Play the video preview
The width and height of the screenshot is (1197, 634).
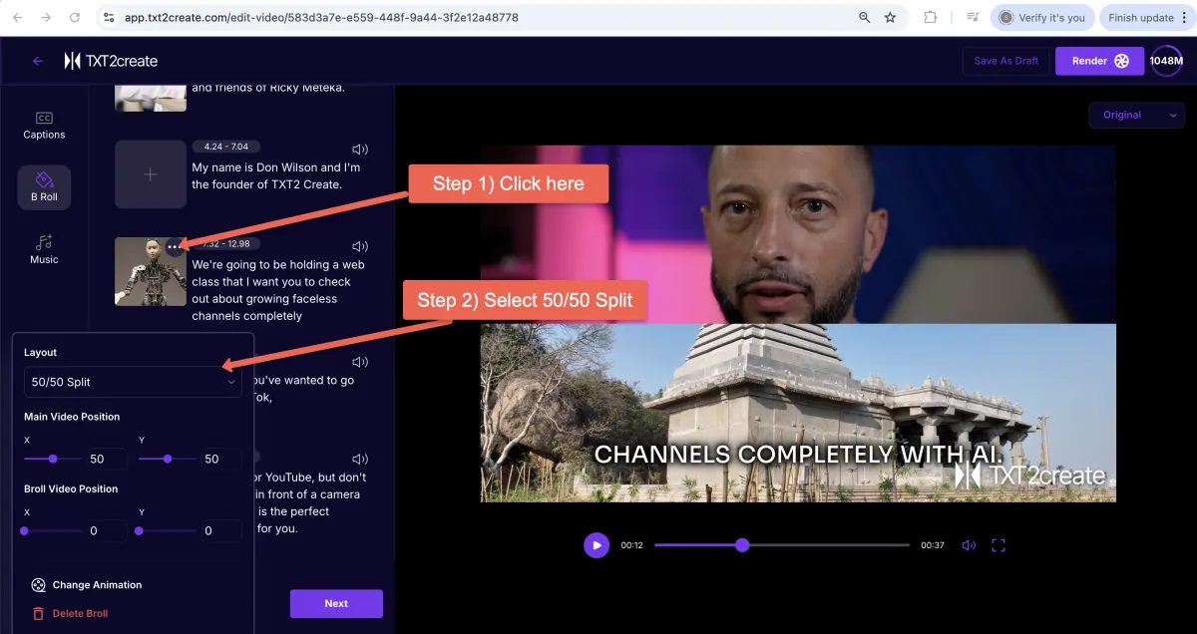point(597,545)
